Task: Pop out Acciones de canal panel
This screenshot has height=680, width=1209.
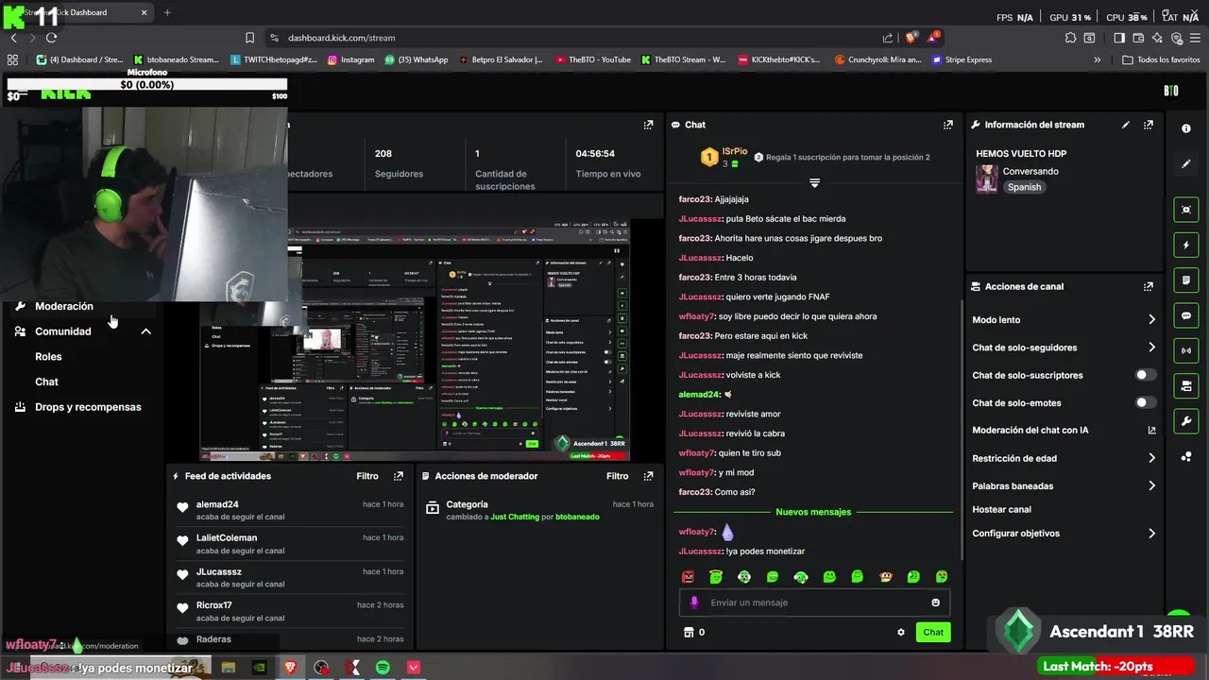Action: [1149, 286]
